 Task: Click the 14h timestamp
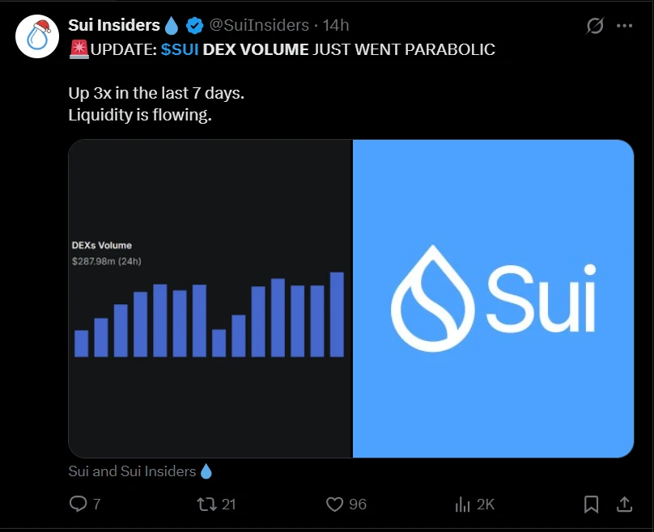(x=337, y=25)
